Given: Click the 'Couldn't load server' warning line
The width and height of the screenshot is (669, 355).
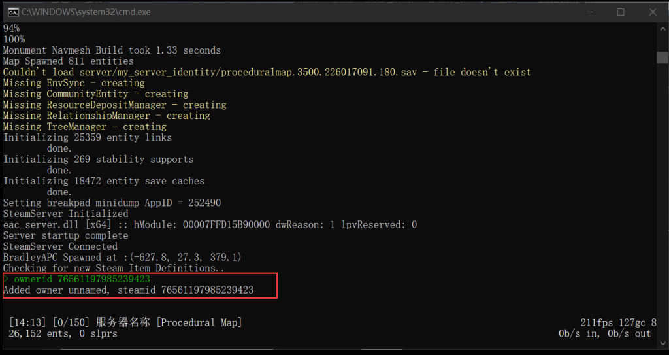Looking at the screenshot, I should [267, 72].
